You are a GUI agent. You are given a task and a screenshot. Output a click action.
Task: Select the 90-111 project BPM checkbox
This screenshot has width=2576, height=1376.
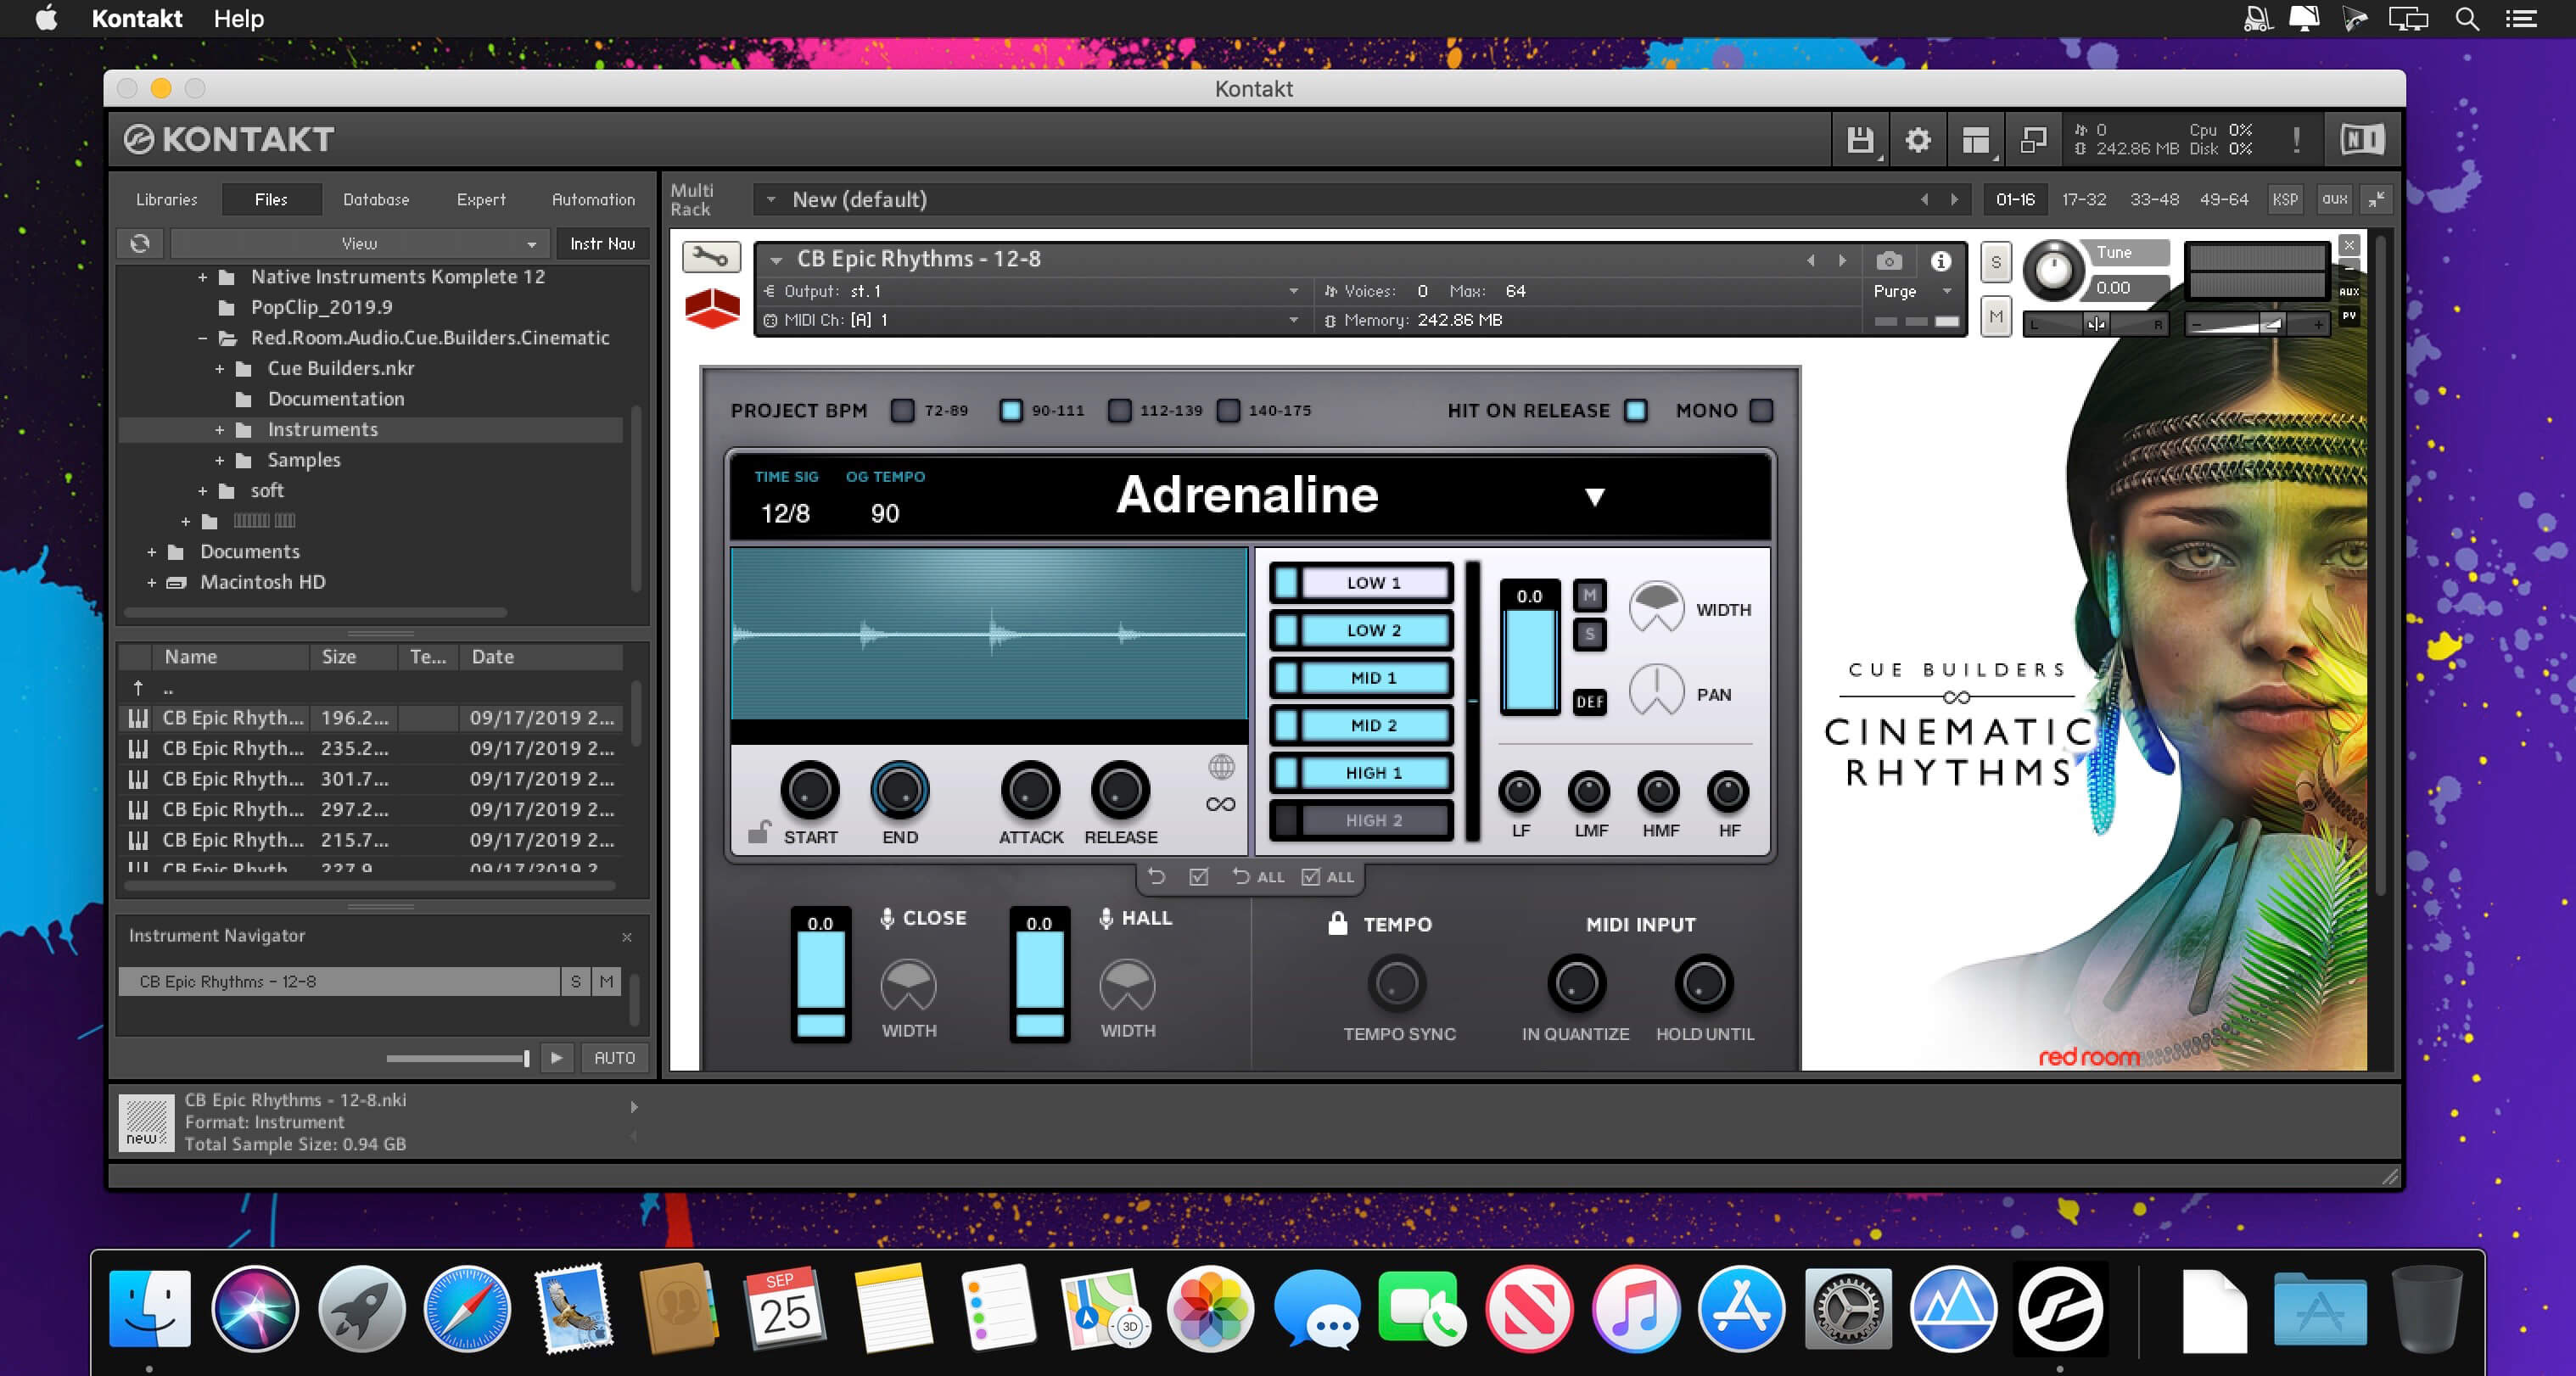1011,410
